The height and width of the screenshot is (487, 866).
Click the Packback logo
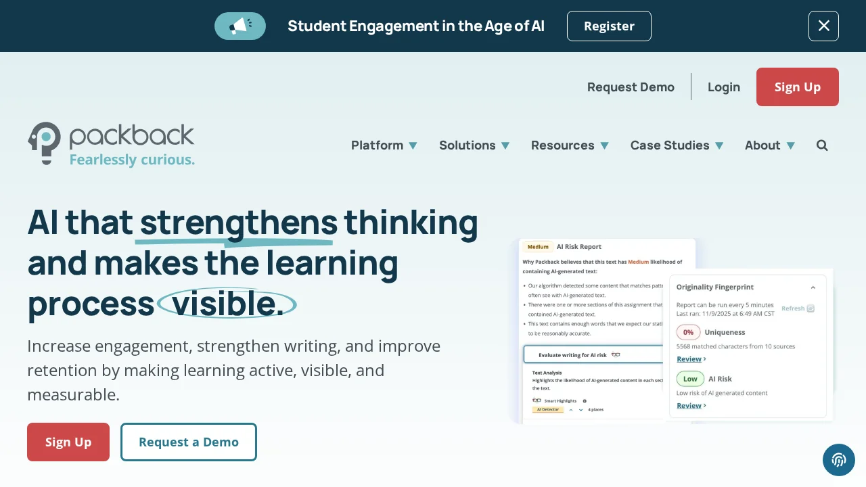pyautogui.click(x=112, y=144)
